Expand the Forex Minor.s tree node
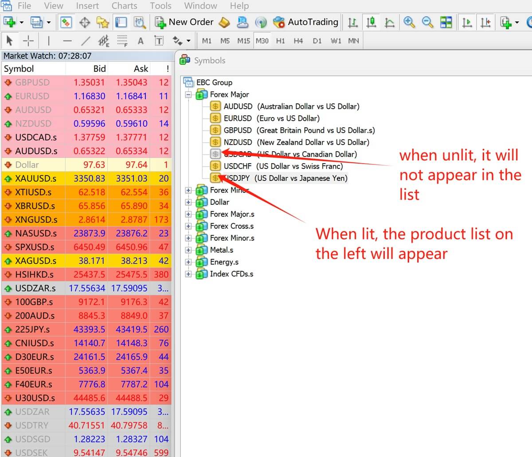The height and width of the screenshot is (457, 532). [x=188, y=238]
